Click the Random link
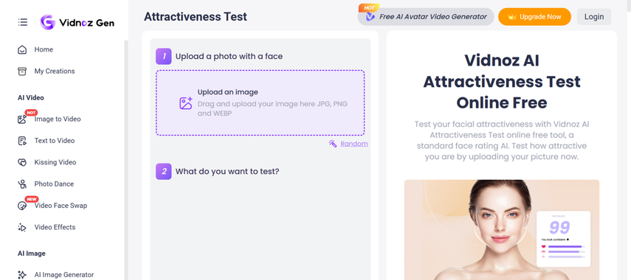Image resolution: width=631 pixels, height=280 pixels. coord(354,144)
